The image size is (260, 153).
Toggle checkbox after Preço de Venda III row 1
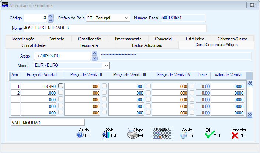point(148,86)
